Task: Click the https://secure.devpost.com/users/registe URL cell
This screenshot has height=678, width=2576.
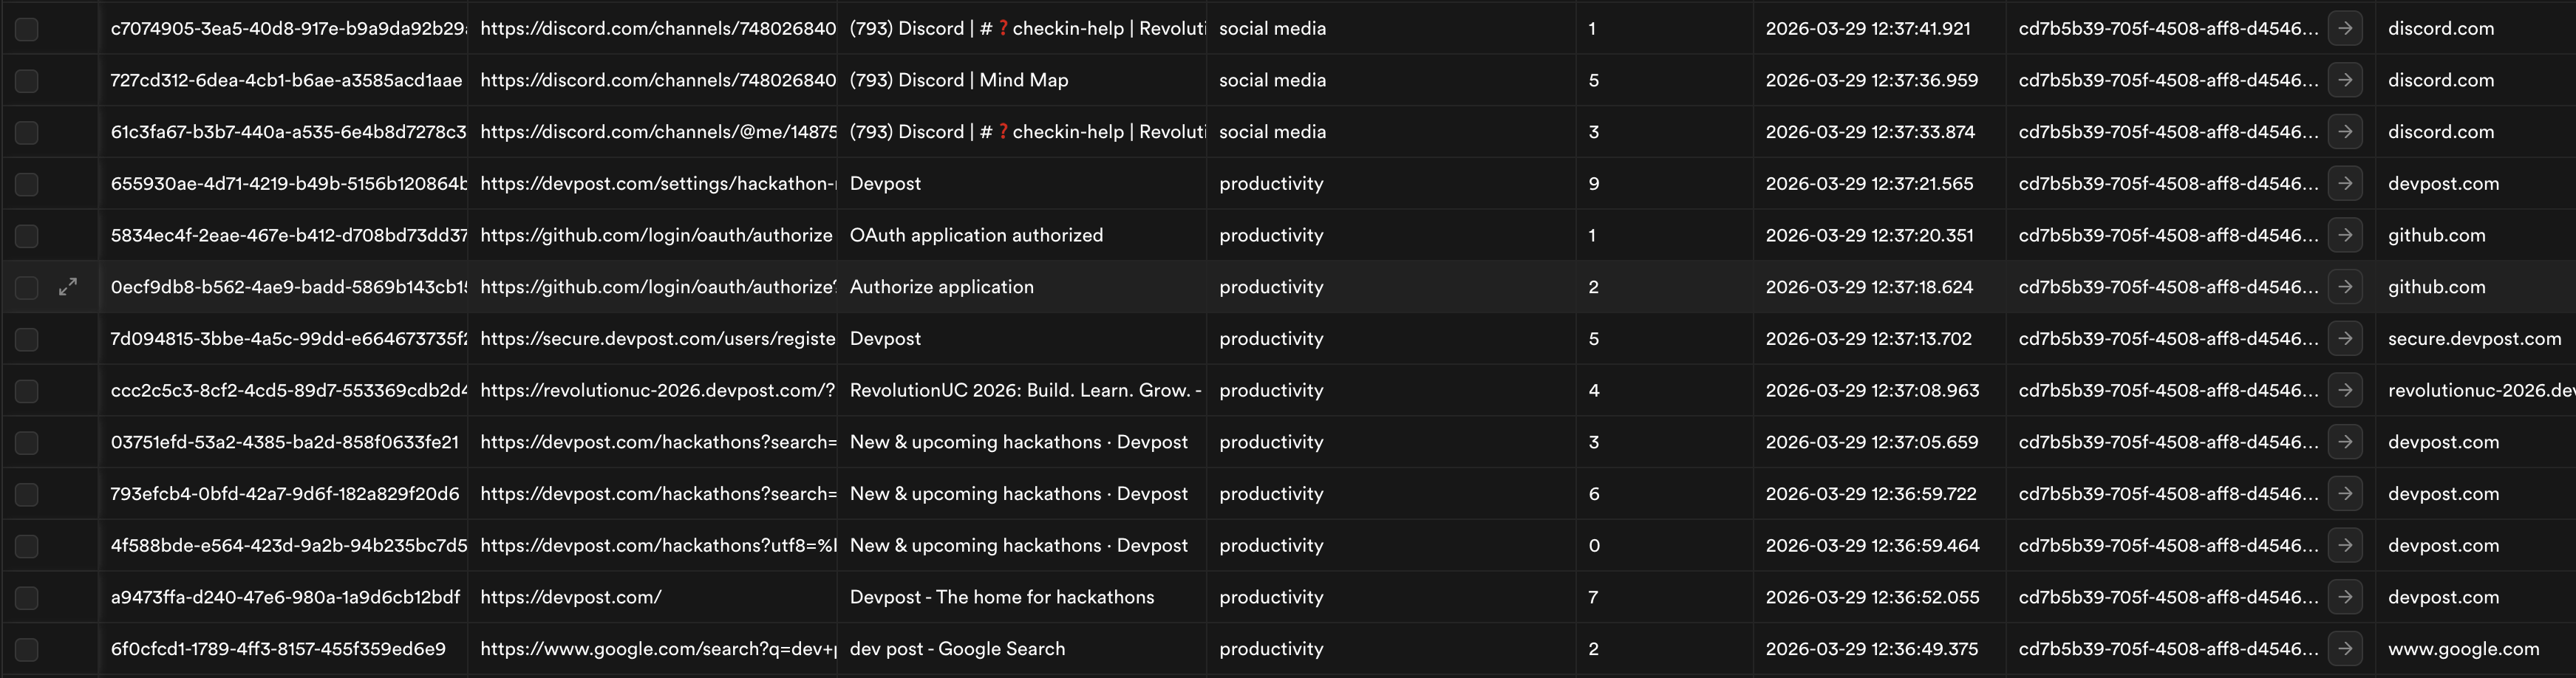Action: pos(652,338)
